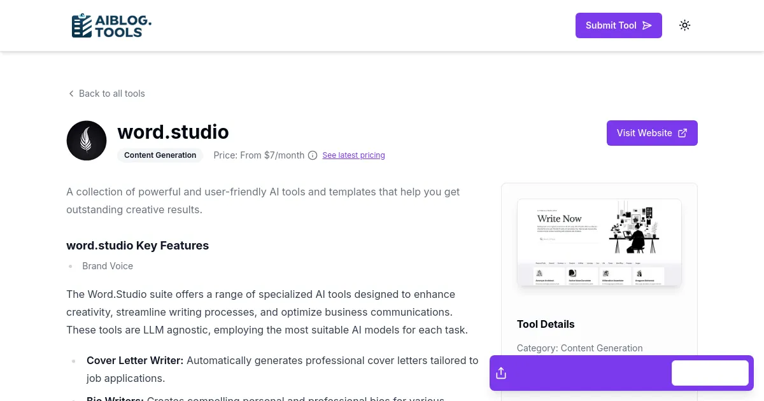The image size is (764, 401).
Task: Select the Content Generation category tag
Action: pyautogui.click(x=160, y=155)
